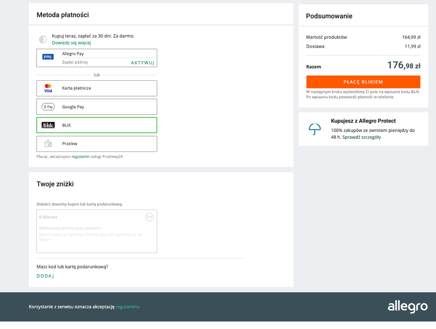436x329 pixels.
Task: Click the Allegro Protect umbrella icon
Action: 315,129
